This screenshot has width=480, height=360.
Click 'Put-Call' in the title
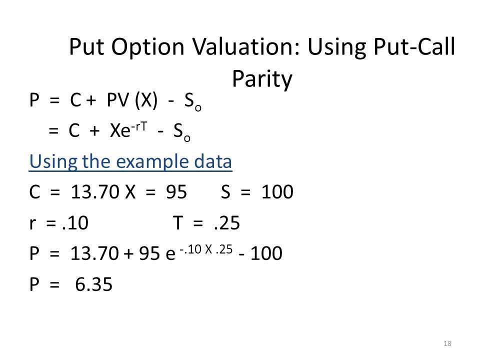tap(414, 47)
